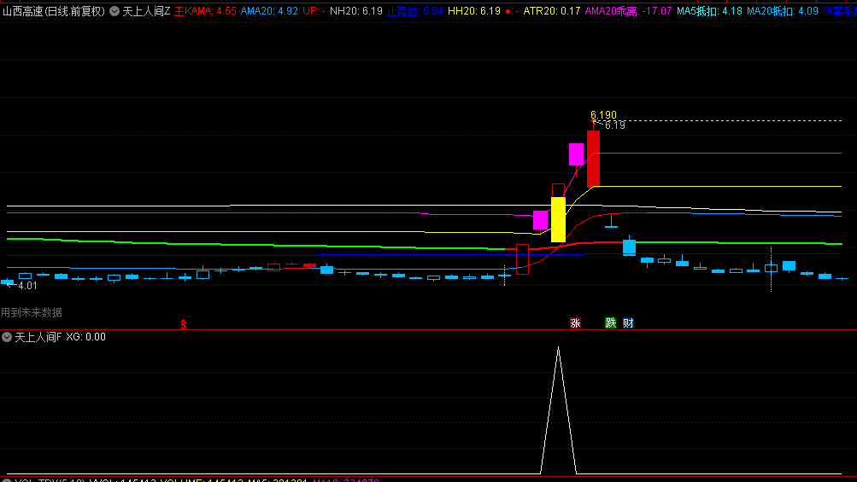The width and height of the screenshot is (857, 482).
Task: Click the ATR20: 0.17 readout
Action: (551, 11)
